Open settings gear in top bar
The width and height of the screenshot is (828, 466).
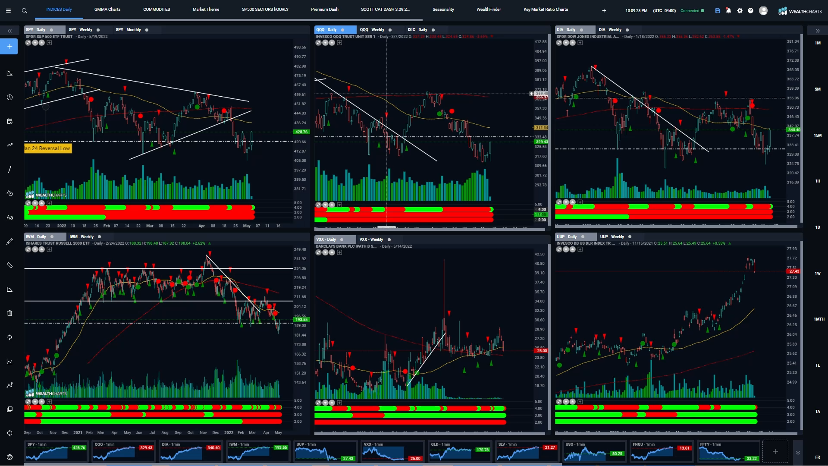[740, 11]
